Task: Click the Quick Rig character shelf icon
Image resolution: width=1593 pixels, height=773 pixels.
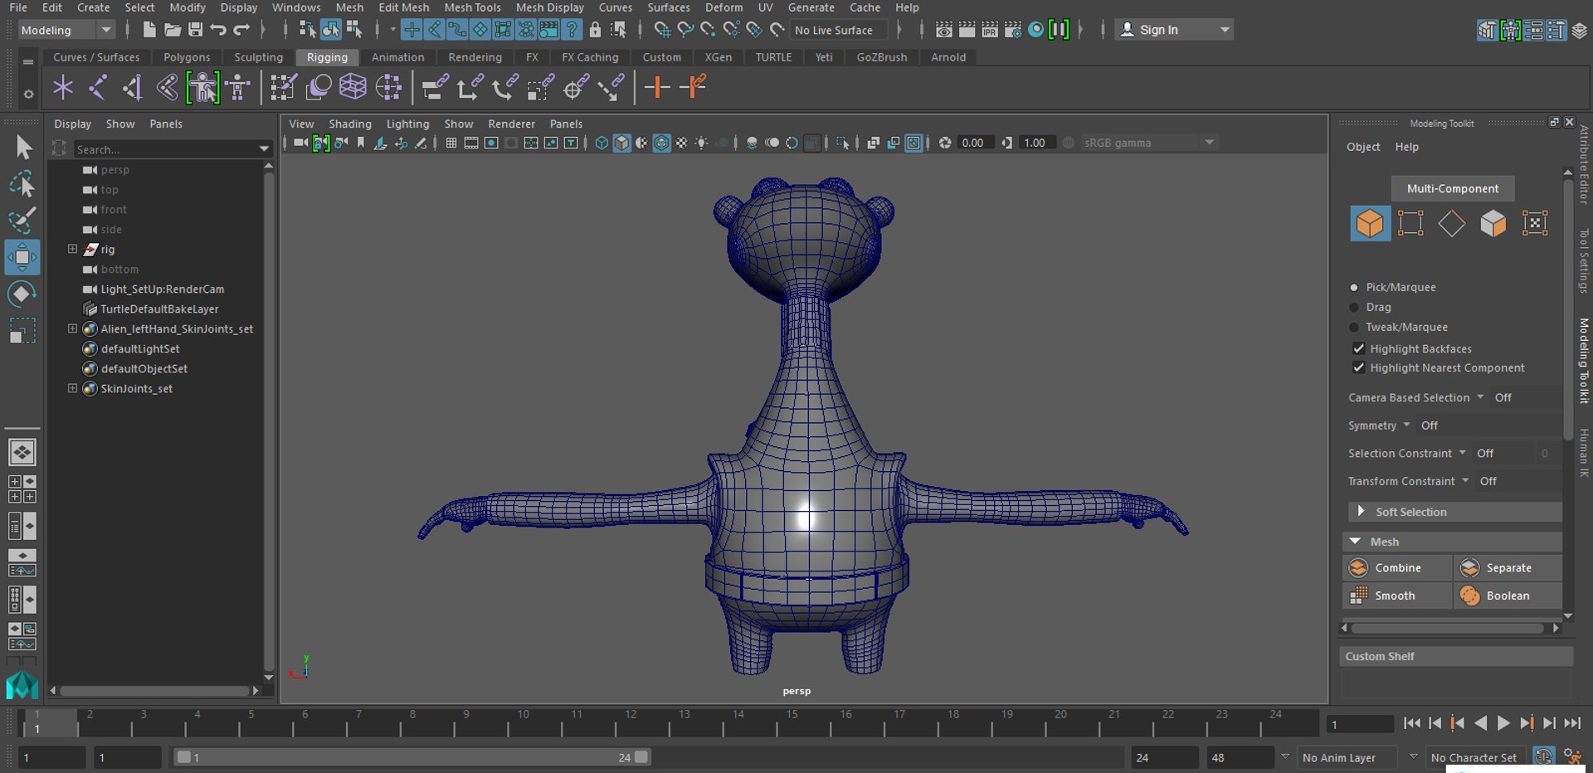Action: pyautogui.click(x=202, y=87)
